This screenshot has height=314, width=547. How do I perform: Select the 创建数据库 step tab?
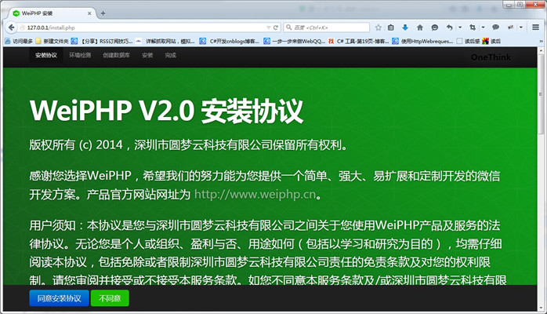tap(116, 56)
